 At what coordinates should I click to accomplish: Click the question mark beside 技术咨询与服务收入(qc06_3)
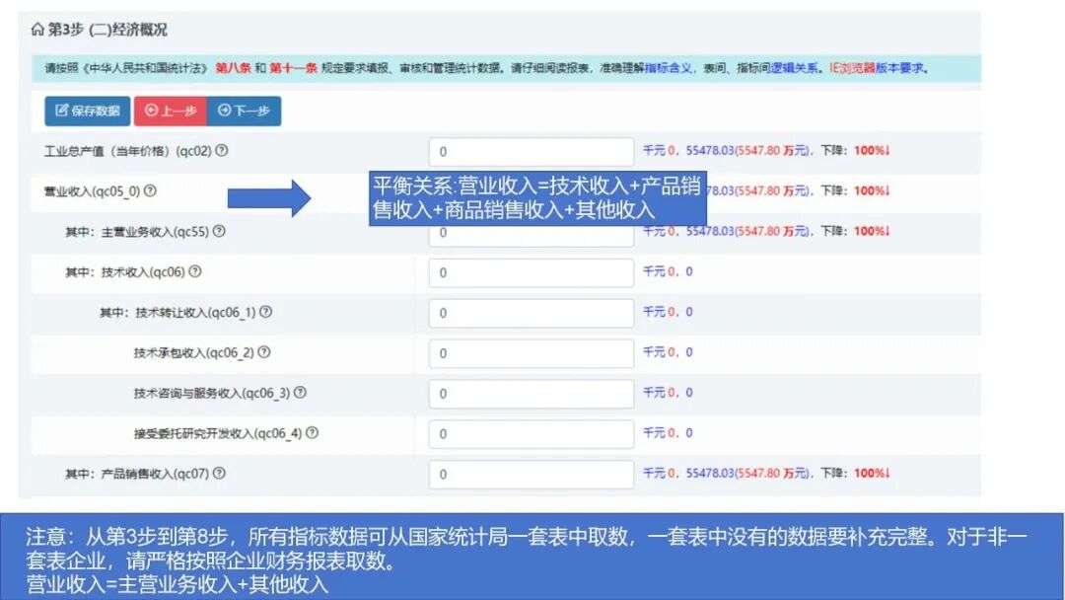coord(302,392)
